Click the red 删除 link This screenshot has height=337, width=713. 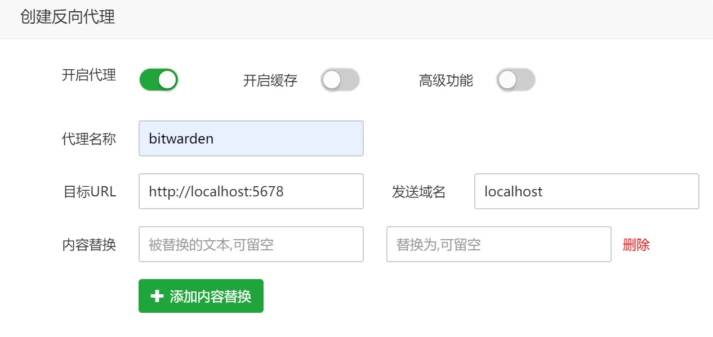(x=636, y=245)
